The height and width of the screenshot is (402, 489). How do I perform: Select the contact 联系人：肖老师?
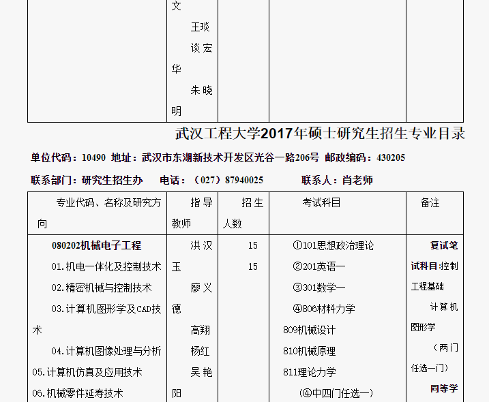337,180
